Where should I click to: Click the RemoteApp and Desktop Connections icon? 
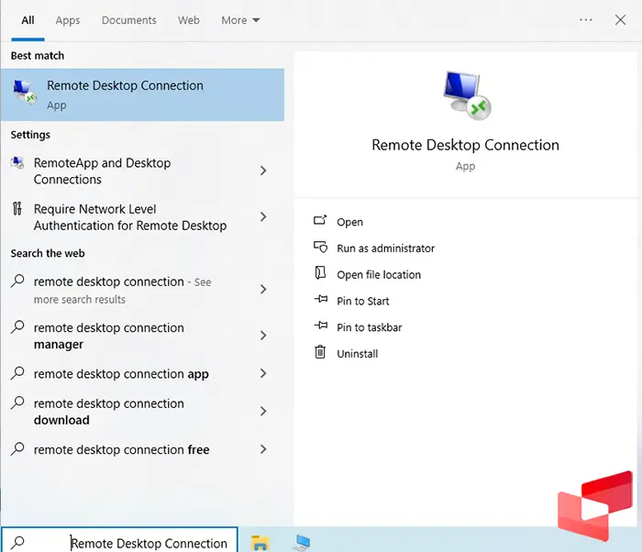click(x=17, y=163)
